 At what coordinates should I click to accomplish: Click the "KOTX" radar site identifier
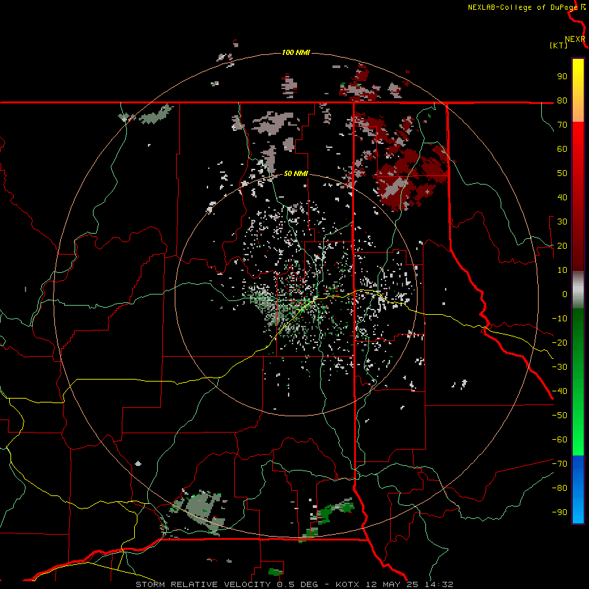(x=348, y=584)
